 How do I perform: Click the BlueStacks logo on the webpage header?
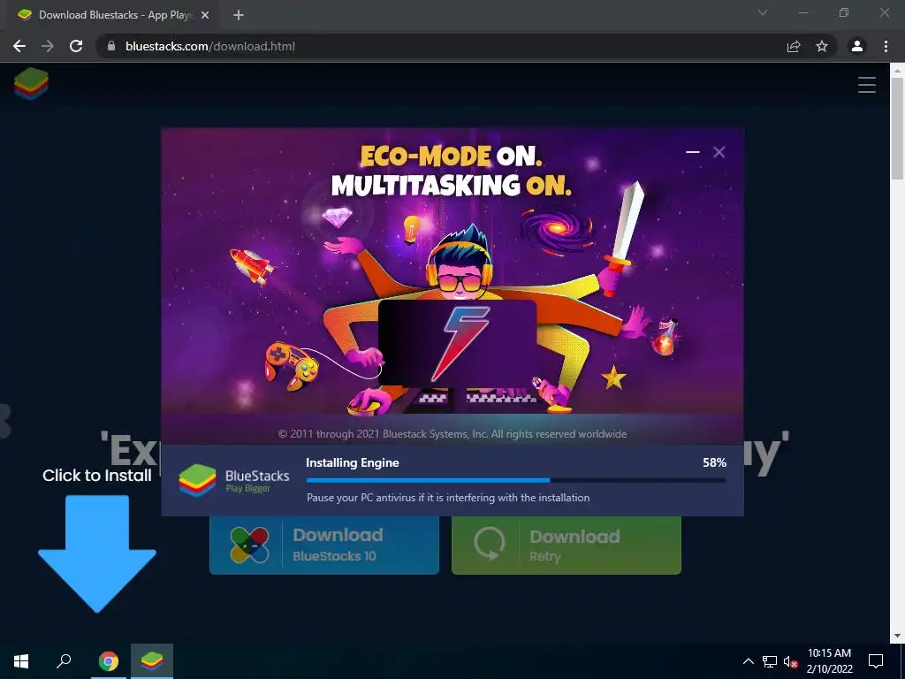click(x=32, y=84)
